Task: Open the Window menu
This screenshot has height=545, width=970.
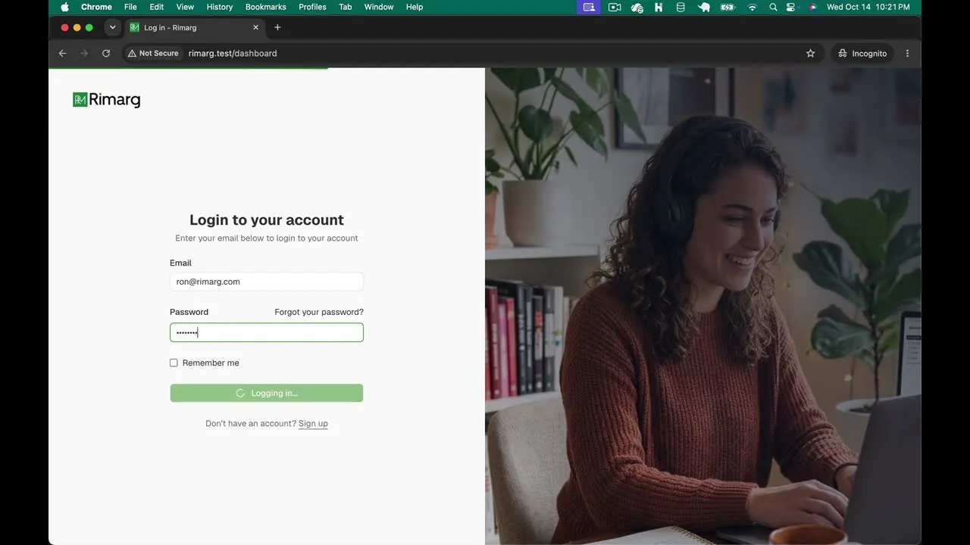Action: 379,7
